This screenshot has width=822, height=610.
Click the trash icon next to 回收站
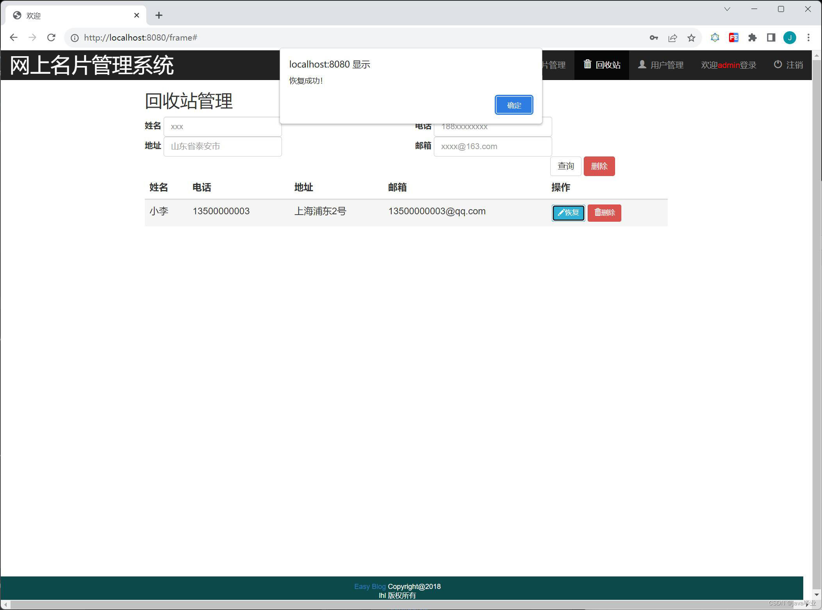coord(587,64)
